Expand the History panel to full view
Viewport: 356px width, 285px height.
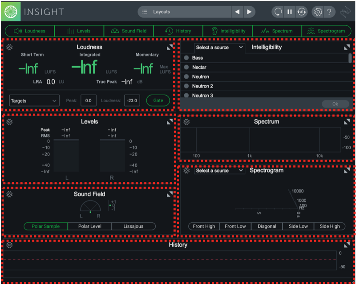(347, 245)
